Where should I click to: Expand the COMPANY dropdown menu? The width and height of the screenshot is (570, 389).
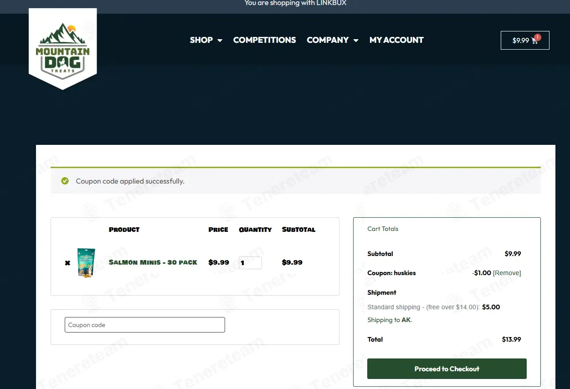click(x=333, y=40)
